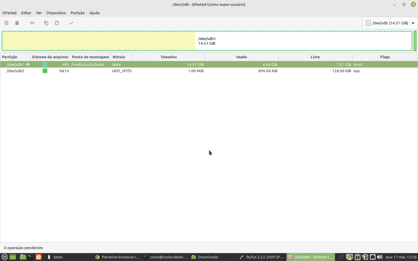418x261 pixels.
Task: Click the Sistema de arquivos column header
Action: [50, 57]
